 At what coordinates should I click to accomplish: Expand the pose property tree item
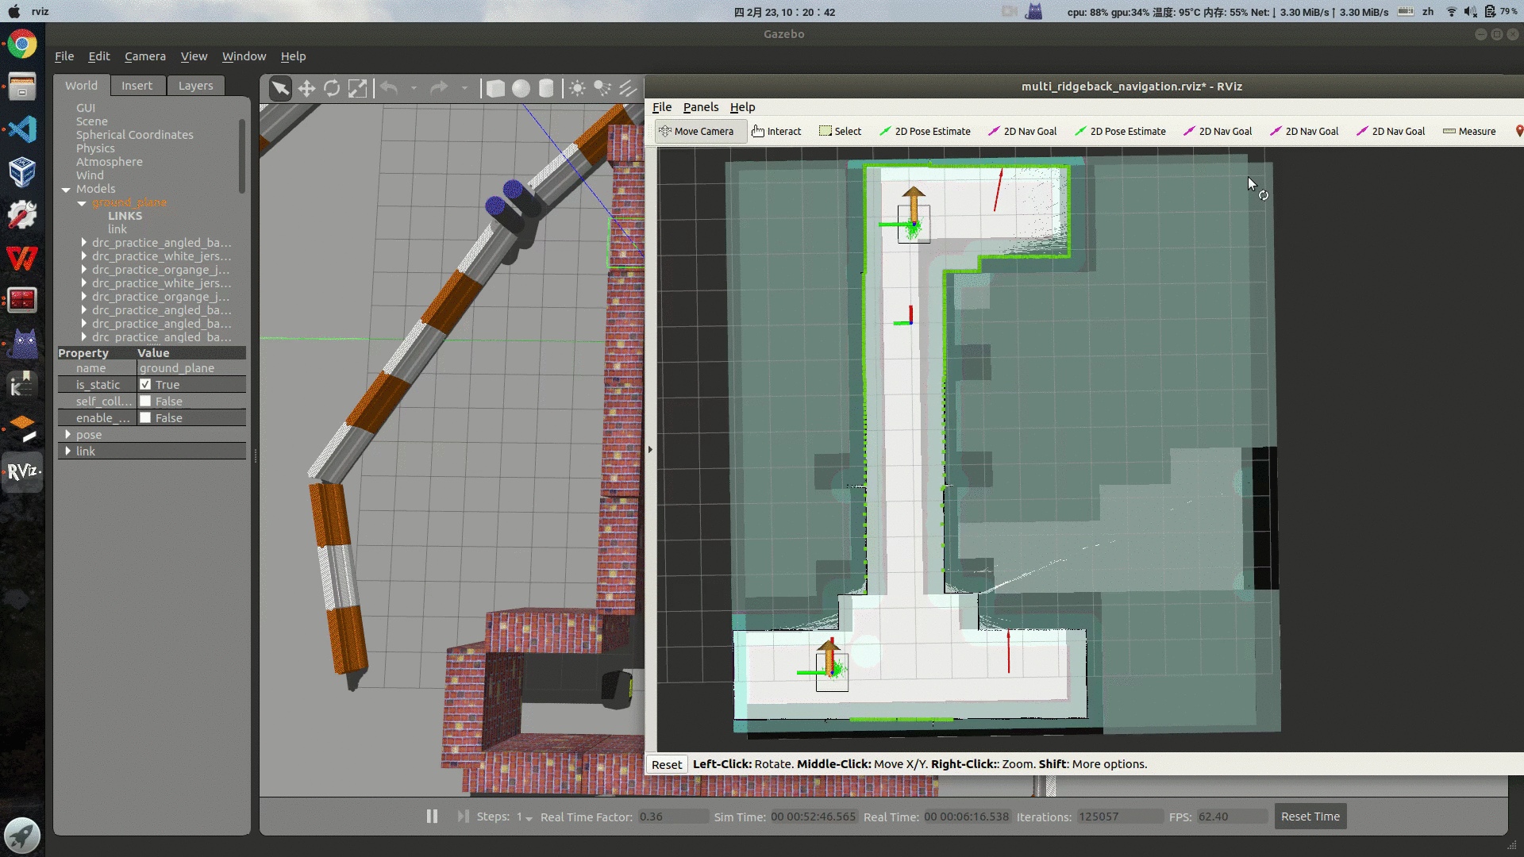pos(68,433)
